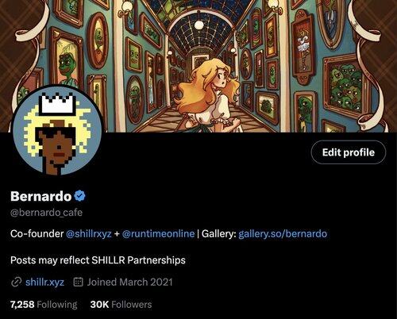Viewport: 397px width, 319px height.
Task: Click the Posts may reflect SHILLR Partnerships line
Action: click(98, 260)
